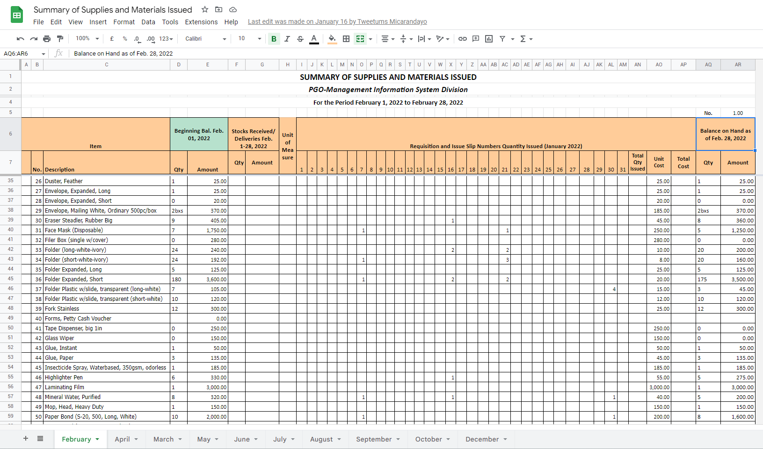This screenshot has height=449, width=763.
Task: Open the borders tool
Action: click(346, 39)
